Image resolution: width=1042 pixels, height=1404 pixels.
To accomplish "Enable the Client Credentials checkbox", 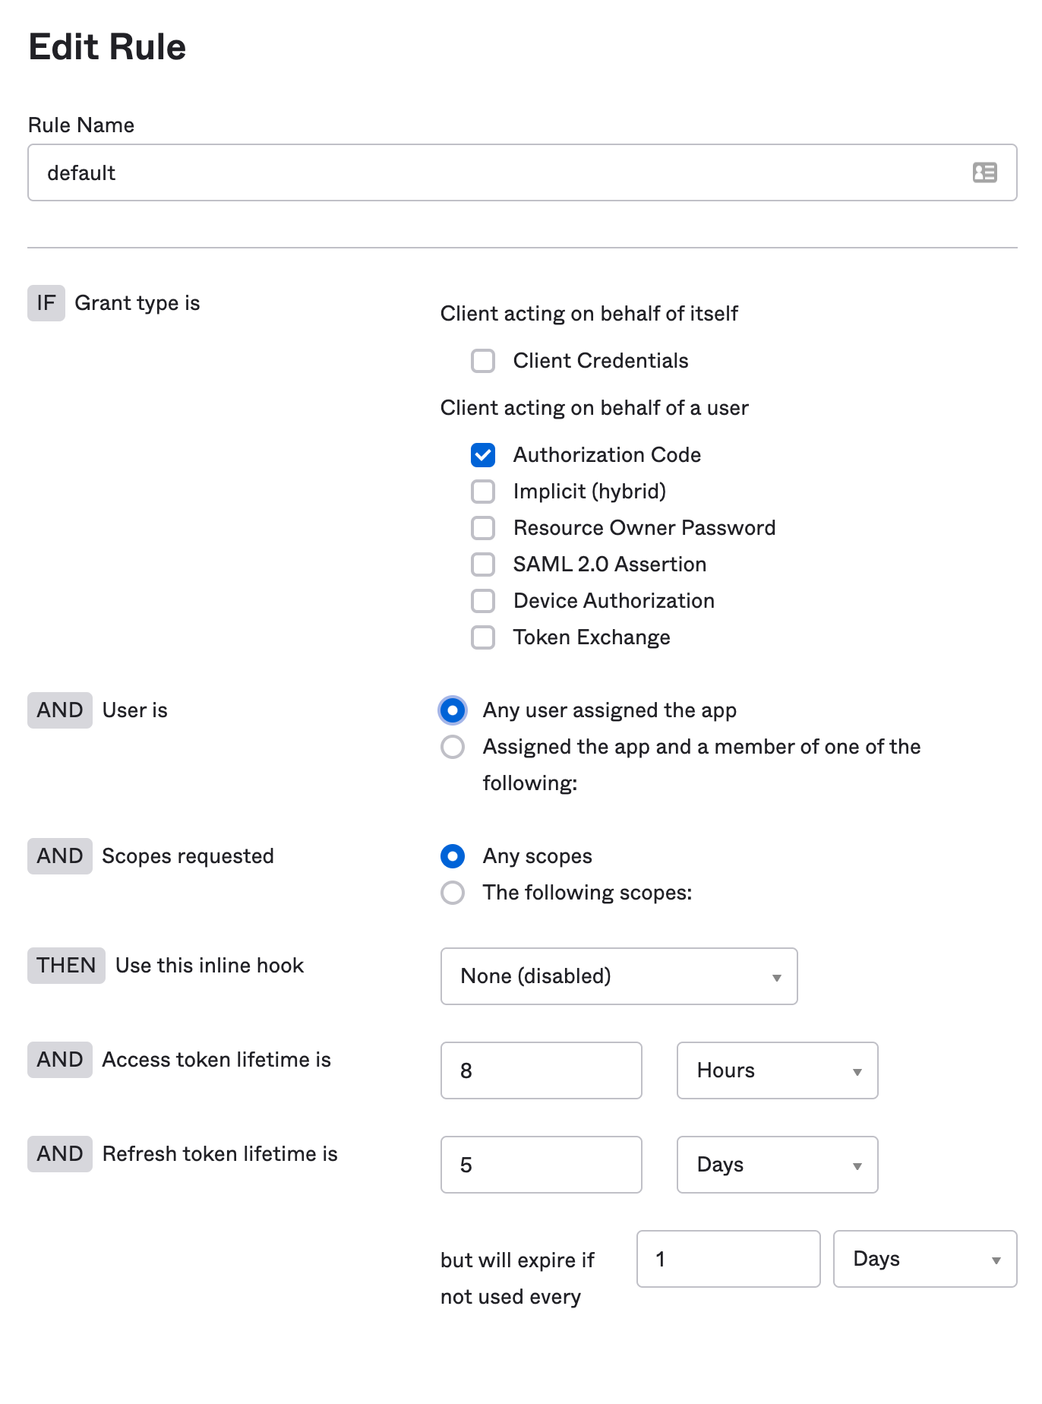I will tap(483, 361).
